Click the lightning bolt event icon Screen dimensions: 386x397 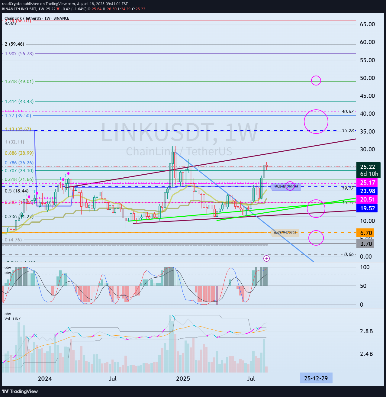[266, 258]
